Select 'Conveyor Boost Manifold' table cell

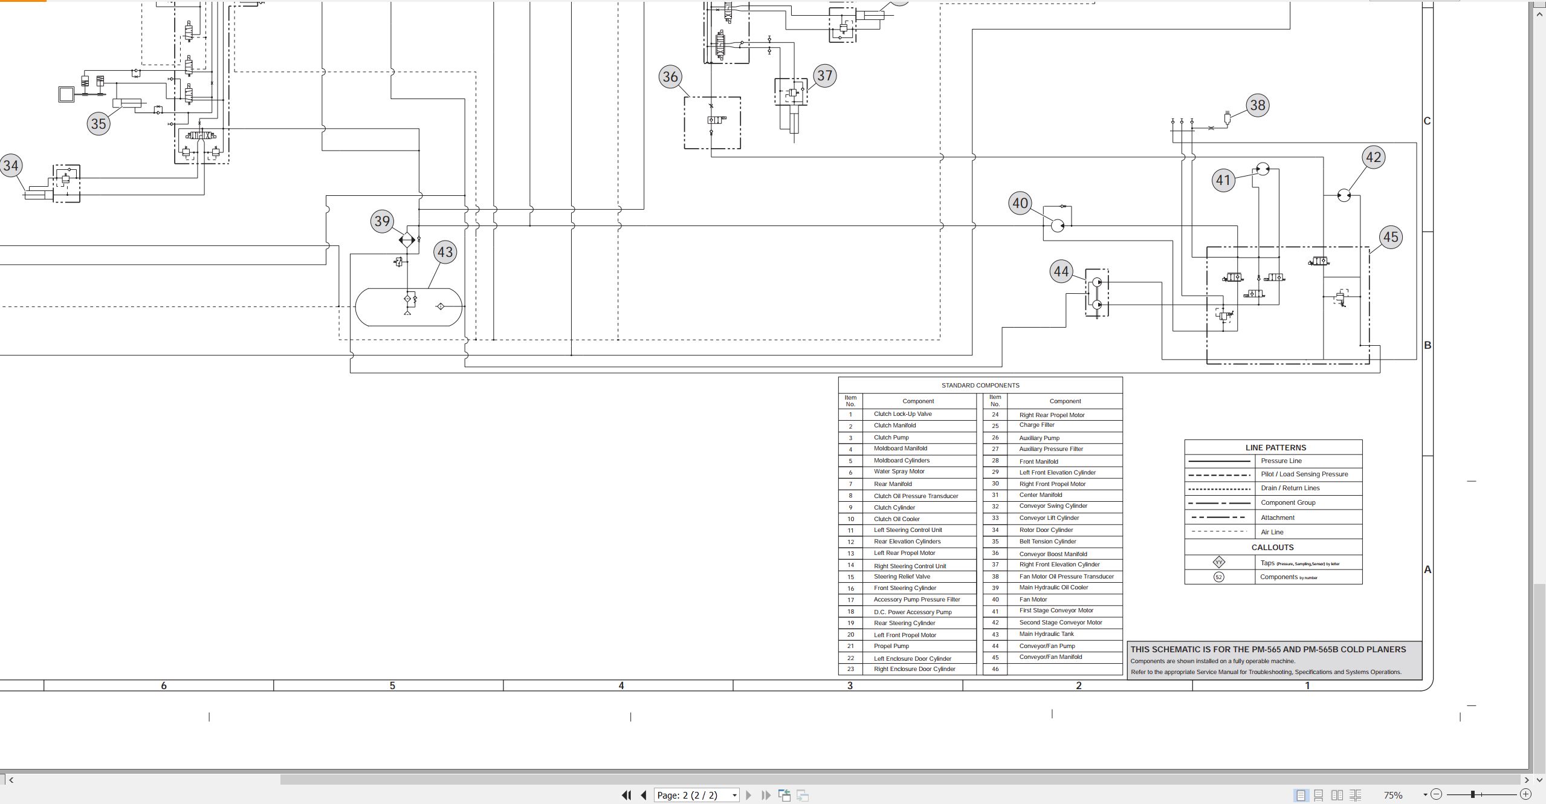1053,554
